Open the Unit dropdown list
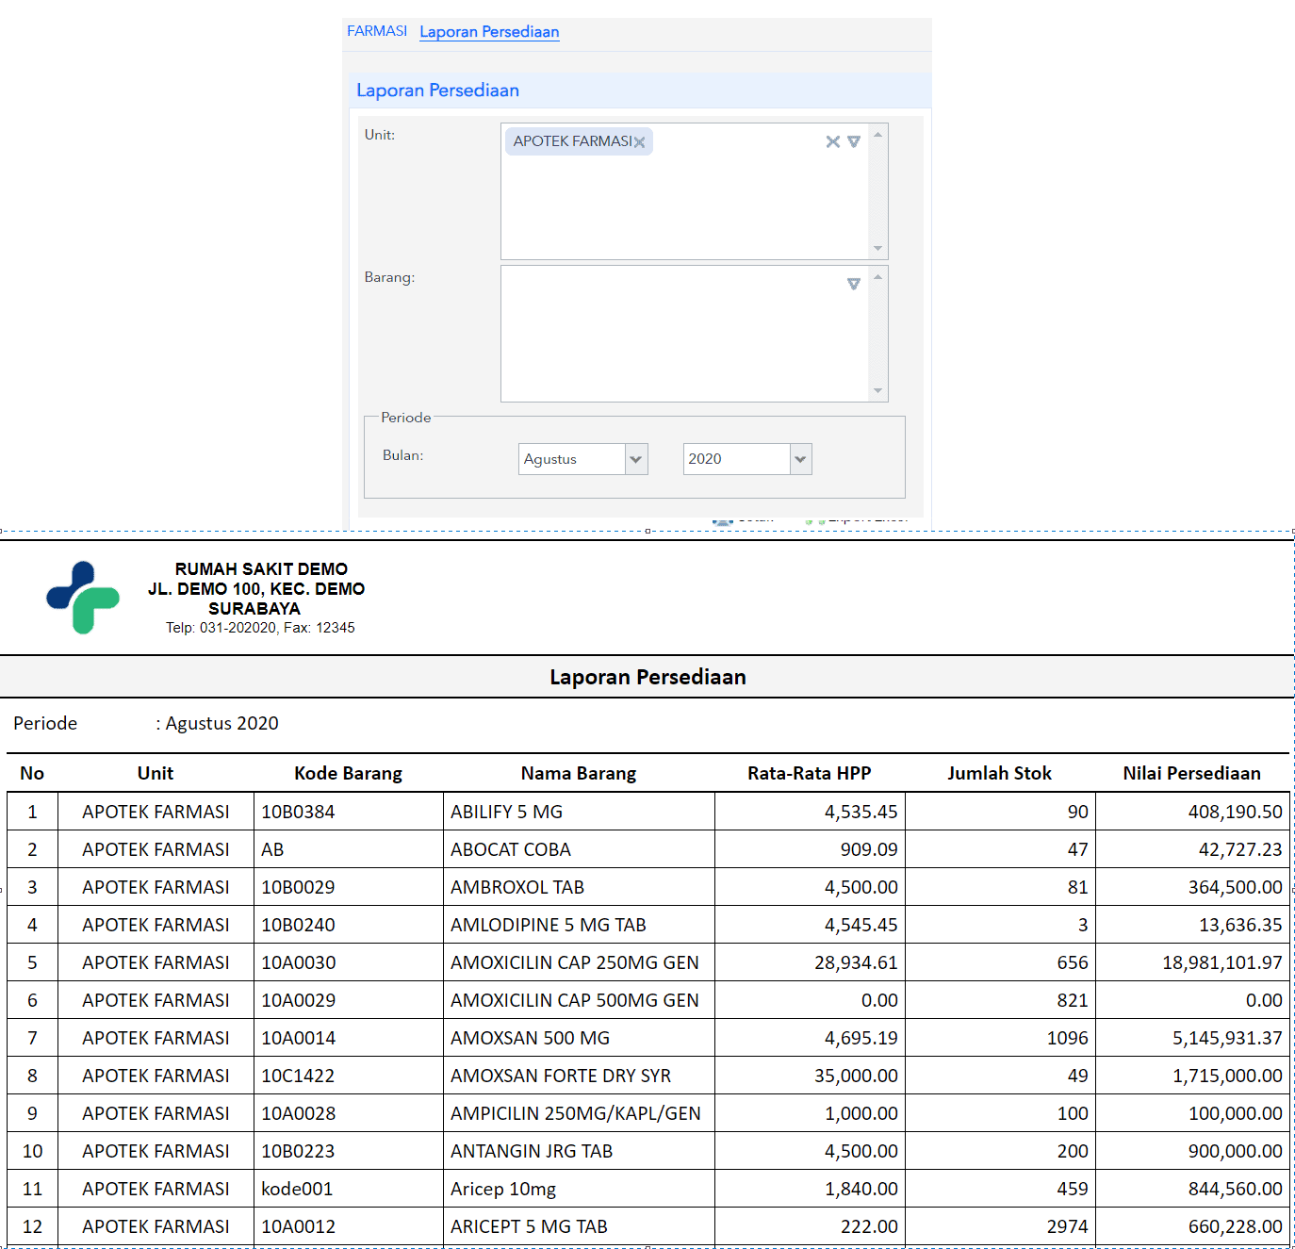Viewport: 1295px width, 1249px height. pos(854,141)
